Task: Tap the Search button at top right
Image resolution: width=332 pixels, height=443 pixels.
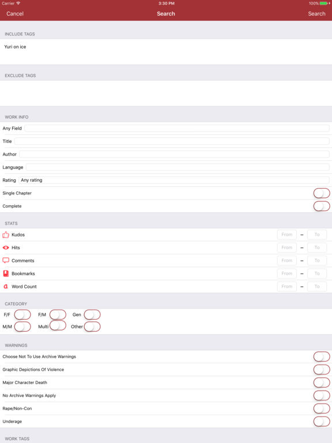Action: click(316, 14)
